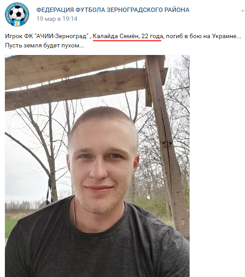
Task: Click the neck chain visible in the photo
Action: click(x=74, y=212)
